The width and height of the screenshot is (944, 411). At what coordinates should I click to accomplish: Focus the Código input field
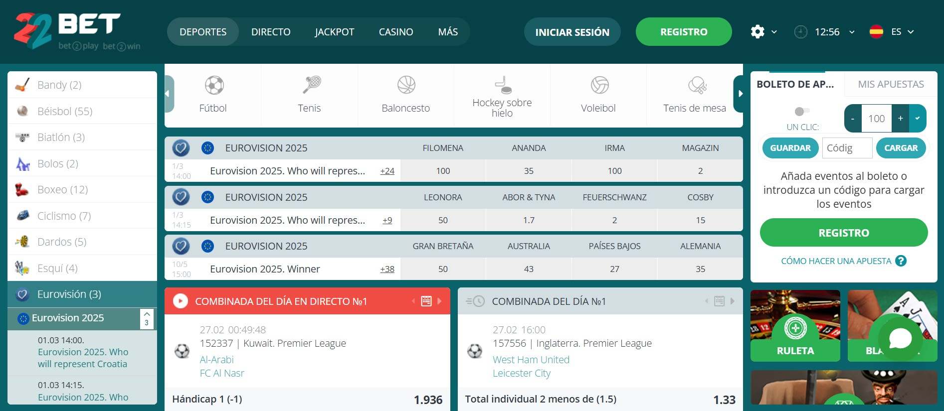pos(847,148)
